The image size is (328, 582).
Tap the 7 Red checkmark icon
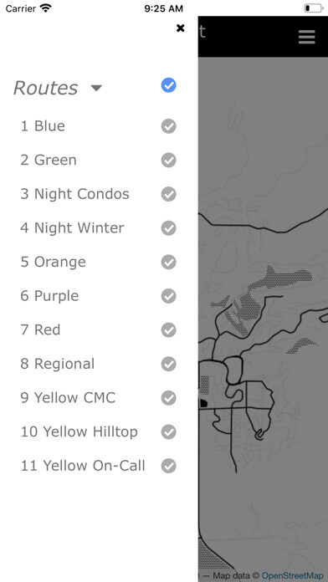coord(169,330)
